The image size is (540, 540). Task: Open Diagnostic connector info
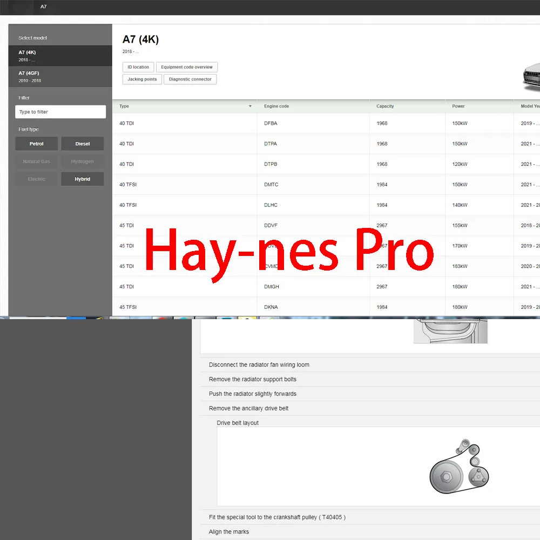190,79
